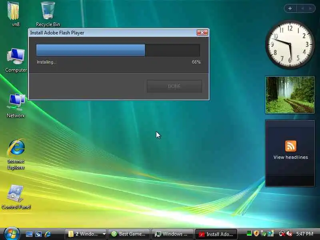This screenshot has height=240, width=320.
Task: Click the Windows Start orb
Action: (x=12, y=234)
